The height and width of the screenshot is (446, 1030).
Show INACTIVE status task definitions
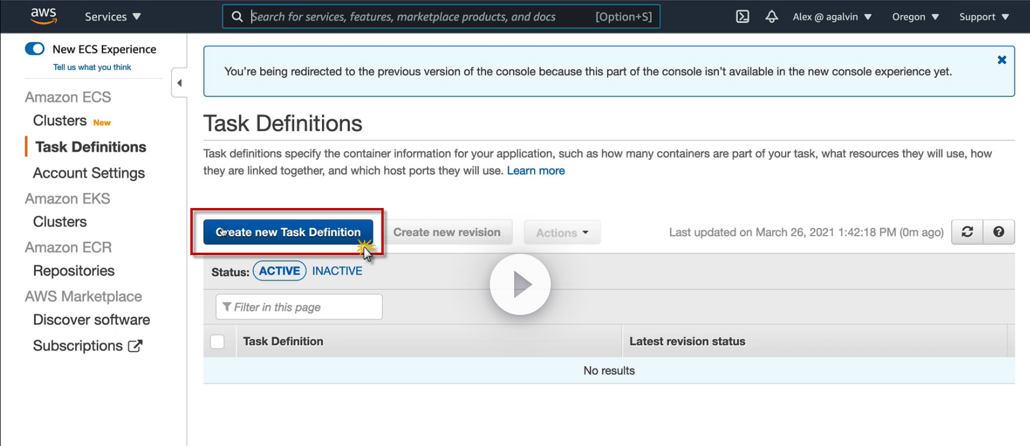[337, 271]
